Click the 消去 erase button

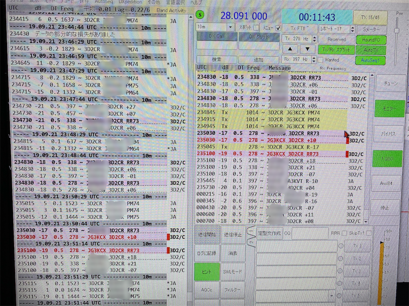(232, 253)
